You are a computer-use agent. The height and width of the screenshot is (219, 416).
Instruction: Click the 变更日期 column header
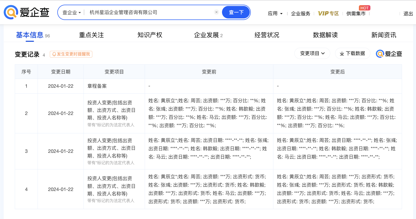point(61,72)
